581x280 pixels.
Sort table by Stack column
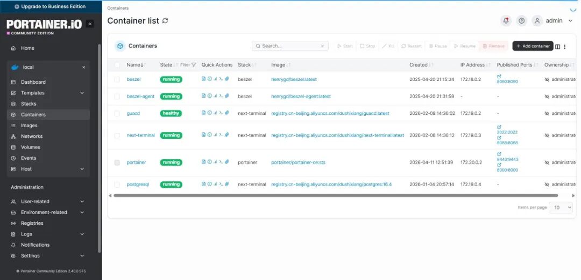coord(247,65)
